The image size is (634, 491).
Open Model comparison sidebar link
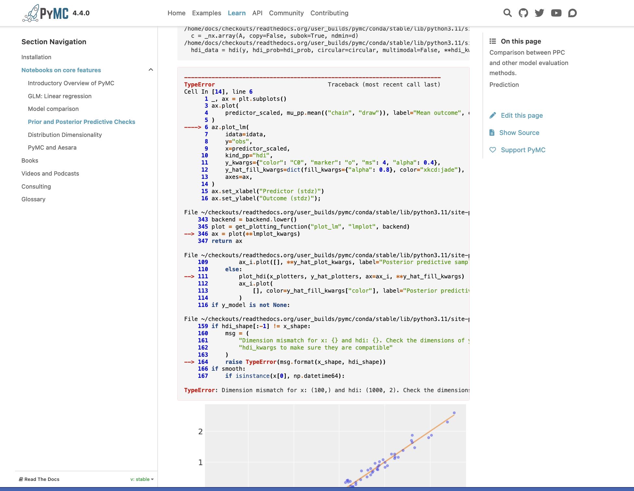click(x=53, y=109)
